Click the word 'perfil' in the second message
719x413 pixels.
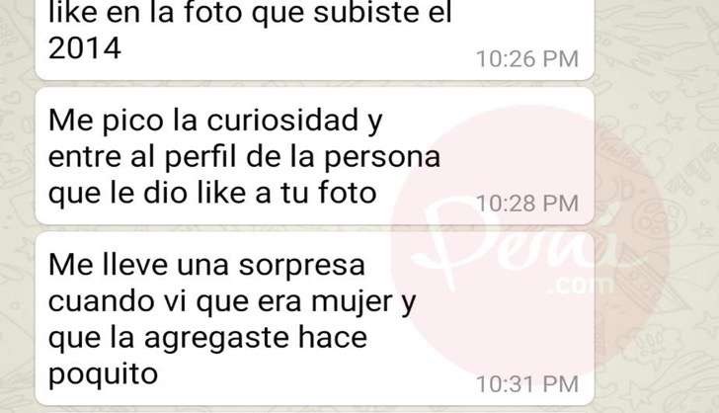coord(200,157)
